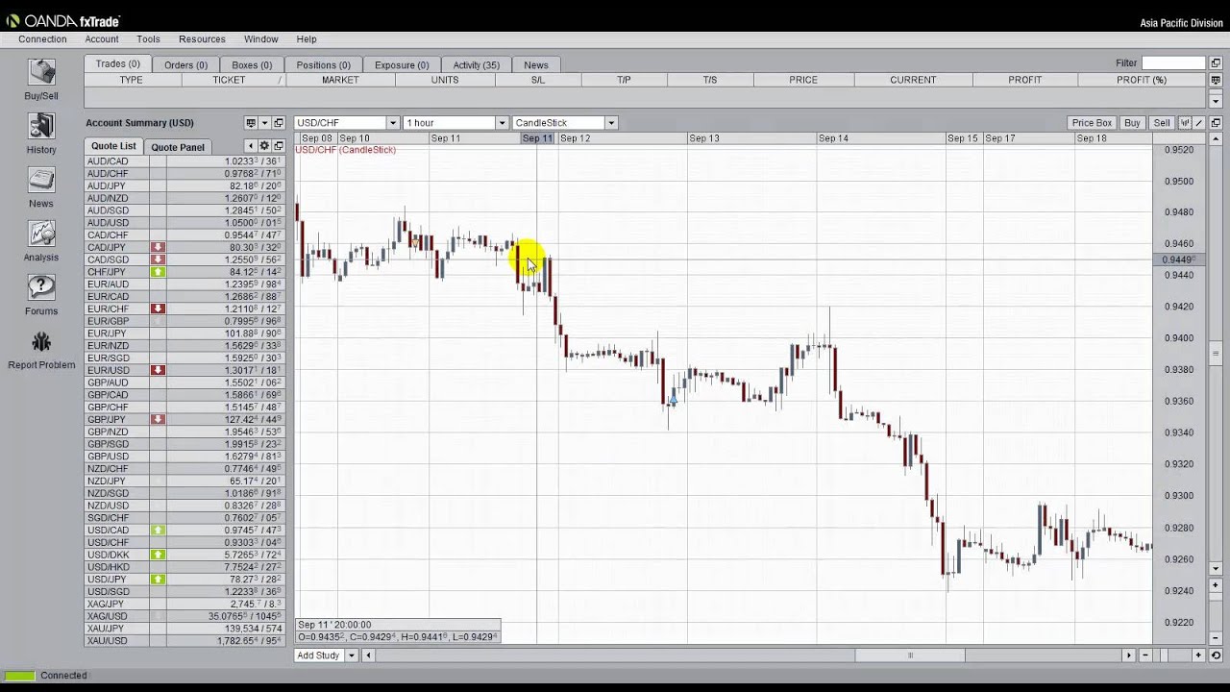
Task: Detach the trades table panel
Action: point(1216,63)
